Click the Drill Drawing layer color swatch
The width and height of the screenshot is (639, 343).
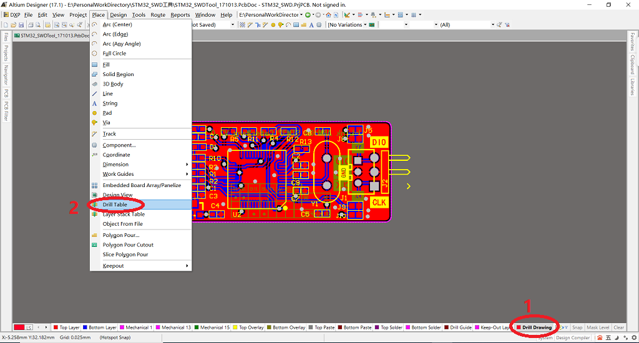coord(519,327)
